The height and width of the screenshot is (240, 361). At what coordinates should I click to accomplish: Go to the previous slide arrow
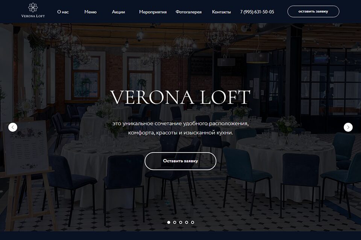tap(13, 127)
